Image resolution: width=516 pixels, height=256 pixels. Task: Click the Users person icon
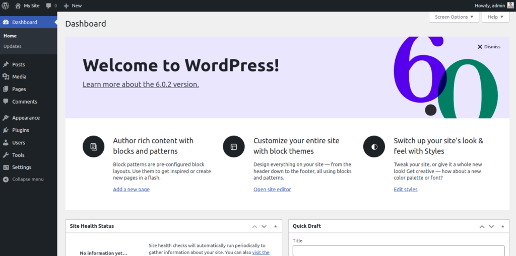coord(6,143)
